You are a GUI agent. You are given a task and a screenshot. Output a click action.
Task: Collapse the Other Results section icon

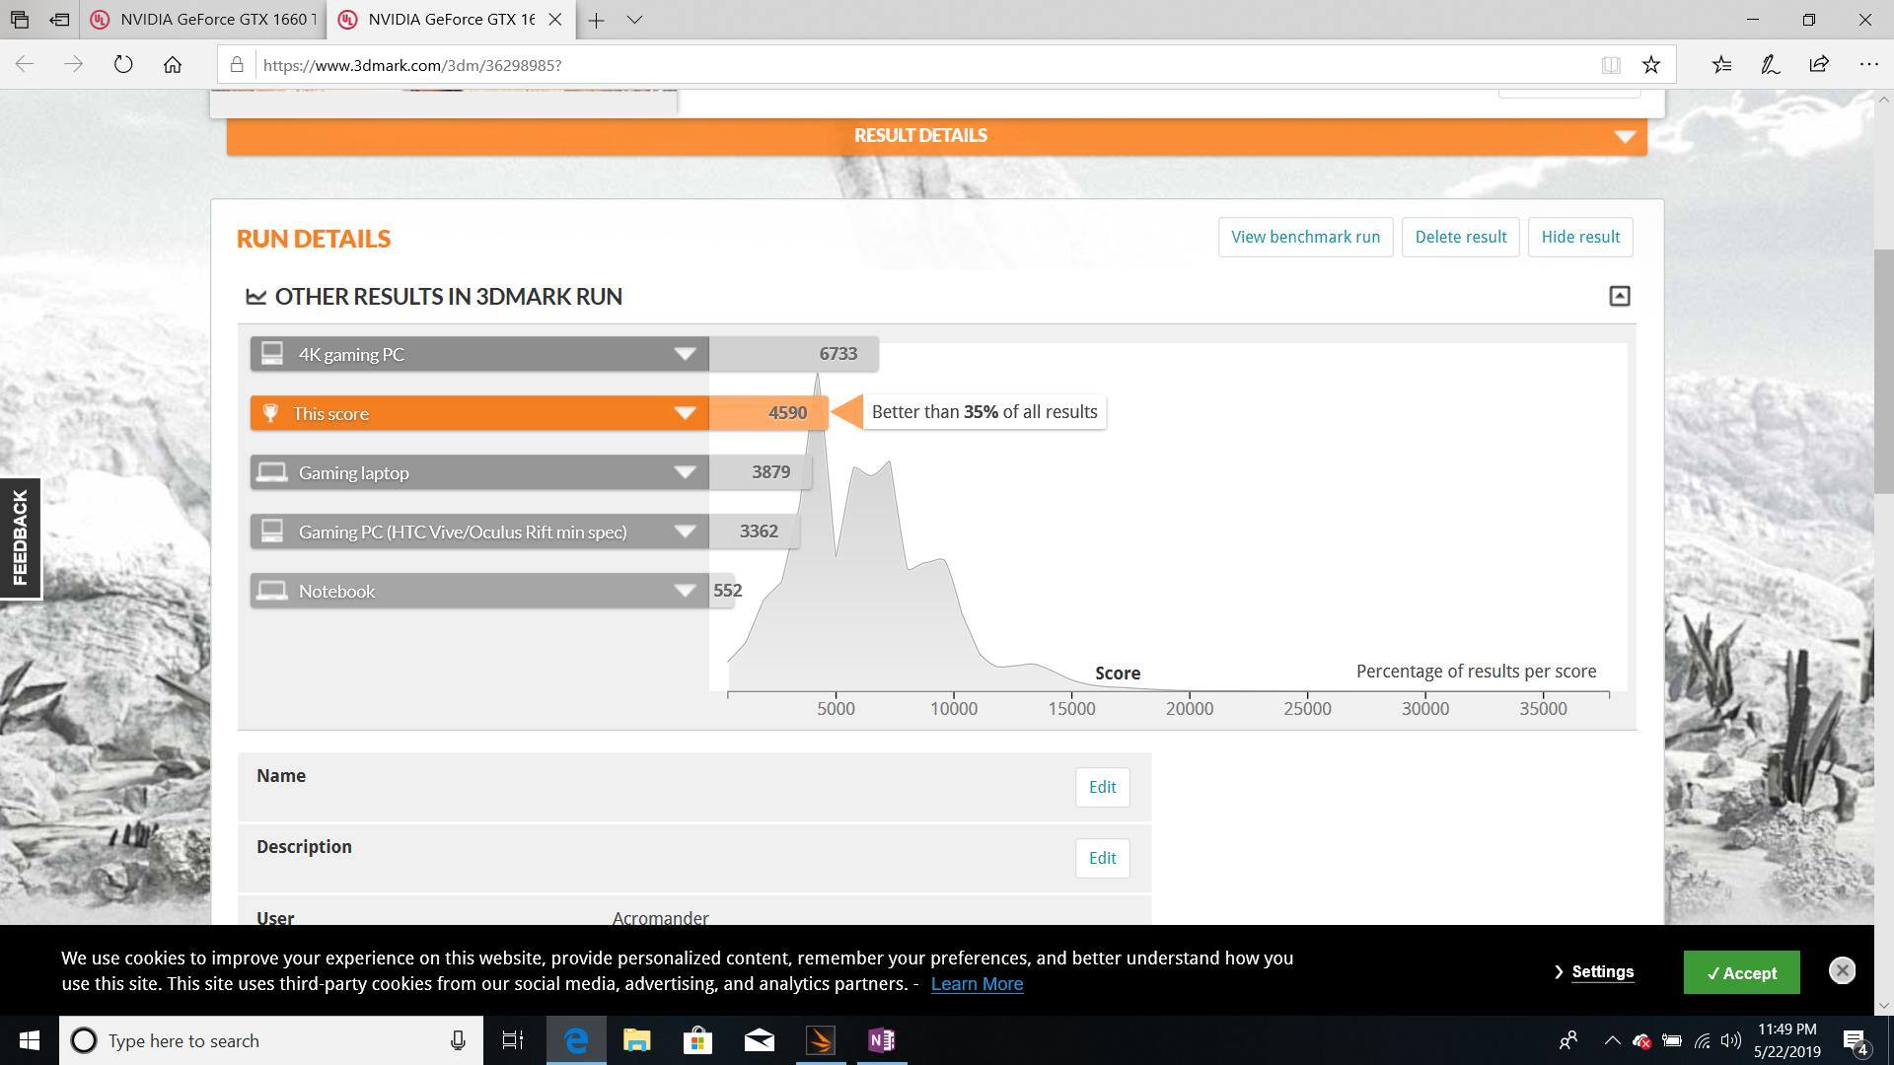click(x=1619, y=296)
